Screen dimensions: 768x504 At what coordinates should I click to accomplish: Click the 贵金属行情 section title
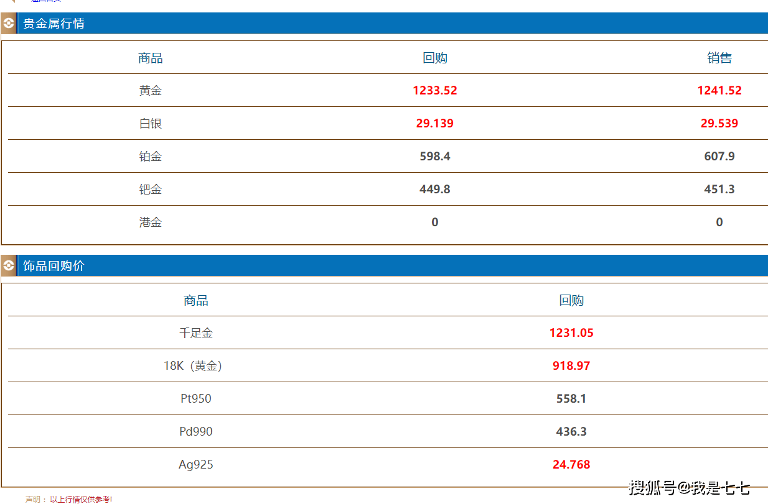pos(54,24)
